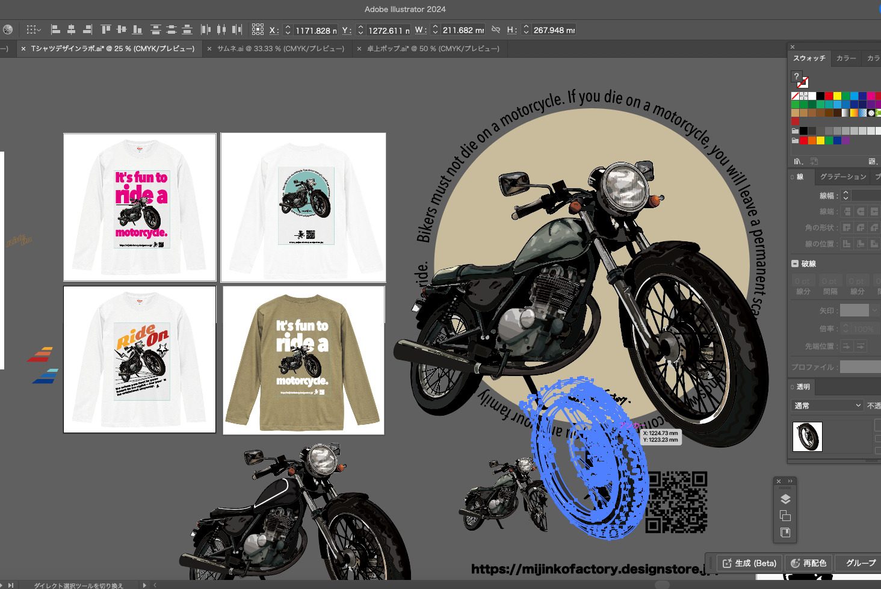Click the fill question-mark box in Swatches

tap(796, 76)
